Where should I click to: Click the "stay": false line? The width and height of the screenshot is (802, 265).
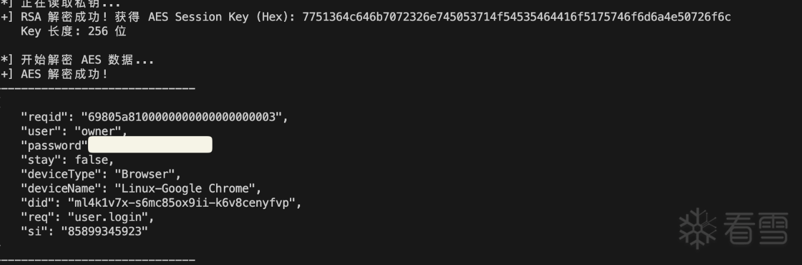(67, 160)
